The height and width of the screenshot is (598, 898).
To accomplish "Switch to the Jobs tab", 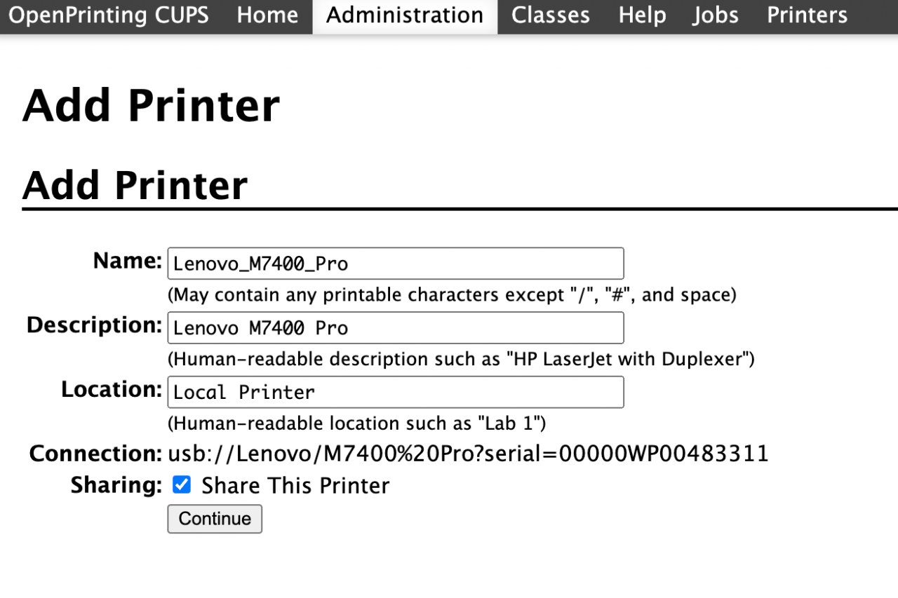I will pos(716,15).
